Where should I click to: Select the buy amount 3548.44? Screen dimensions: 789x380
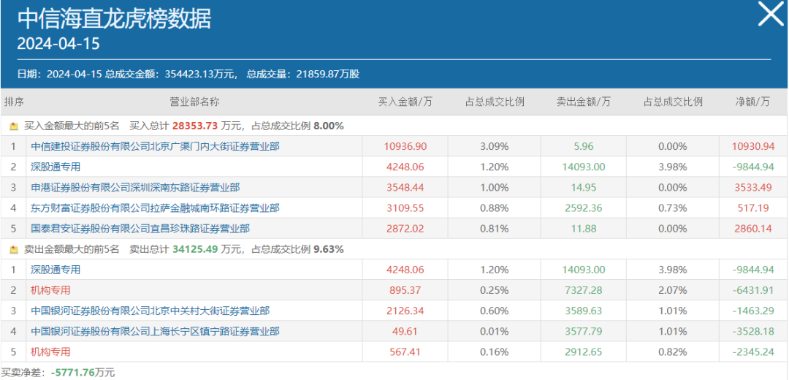pyautogui.click(x=405, y=188)
